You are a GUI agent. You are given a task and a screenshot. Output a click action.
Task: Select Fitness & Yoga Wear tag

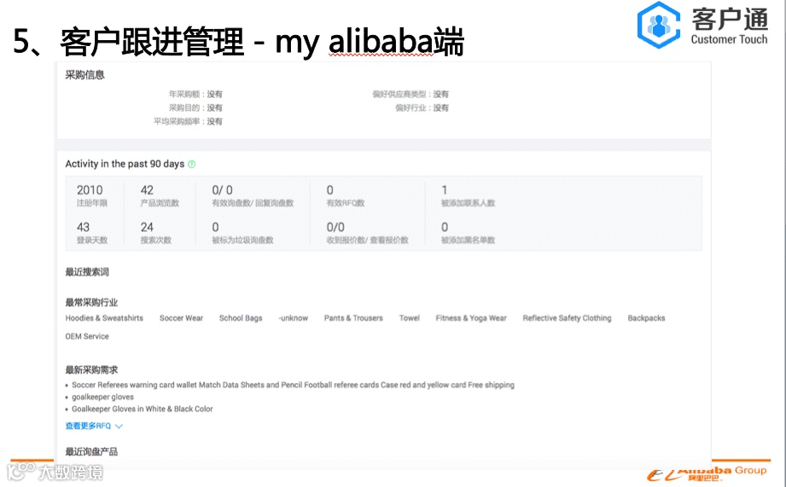point(471,318)
